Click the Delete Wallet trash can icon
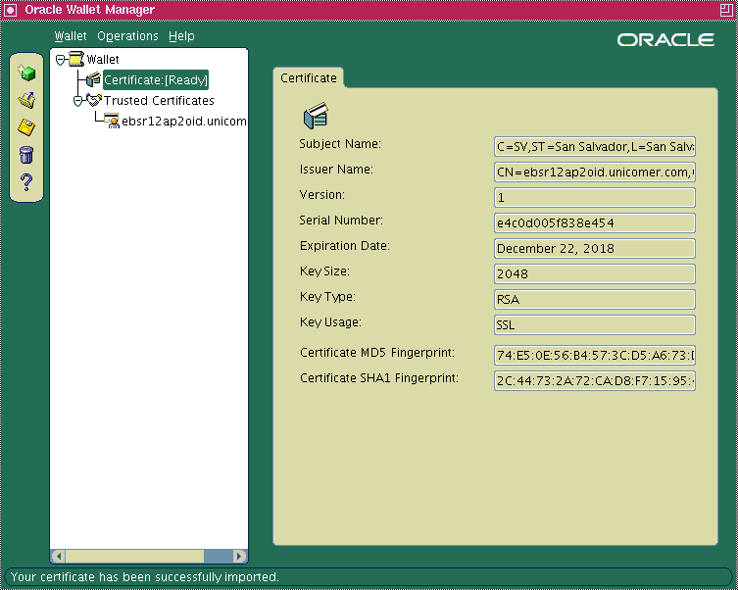 coord(26,154)
